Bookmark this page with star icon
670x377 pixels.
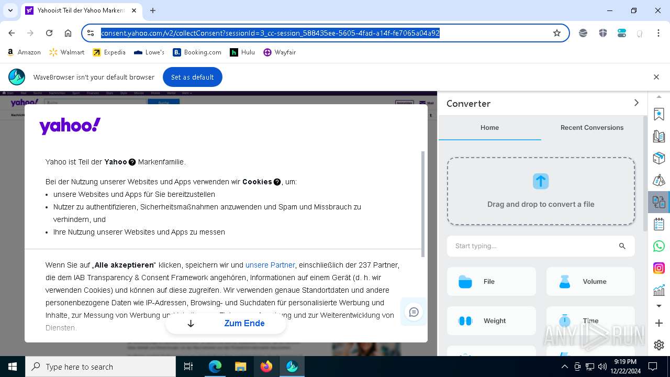coord(557,33)
